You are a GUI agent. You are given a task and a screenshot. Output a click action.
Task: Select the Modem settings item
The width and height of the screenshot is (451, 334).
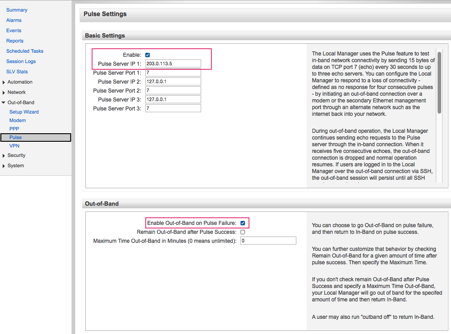(17, 120)
